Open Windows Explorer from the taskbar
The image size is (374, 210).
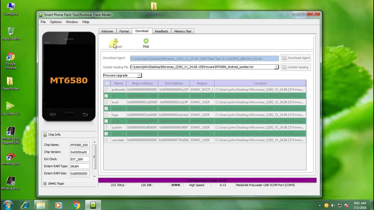(x=41, y=205)
